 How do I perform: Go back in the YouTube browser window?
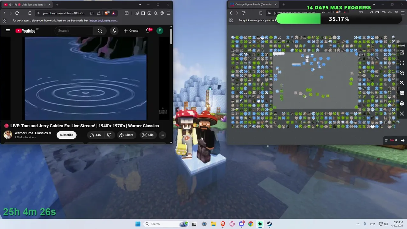coord(4,13)
